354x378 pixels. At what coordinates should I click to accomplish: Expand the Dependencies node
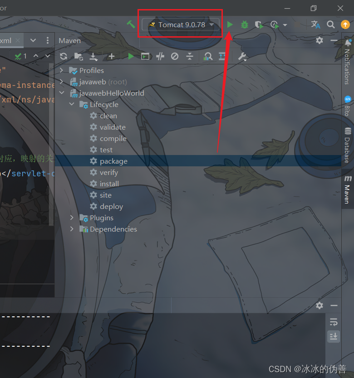coord(71,229)
